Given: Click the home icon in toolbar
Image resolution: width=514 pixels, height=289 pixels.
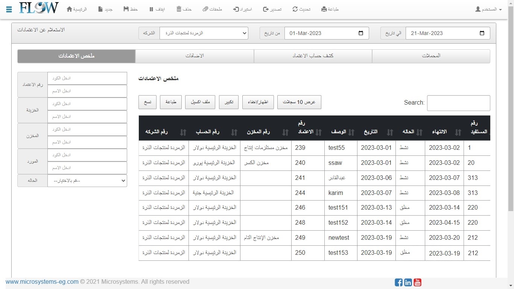Looking at the screenshot, I should [69, 9].
